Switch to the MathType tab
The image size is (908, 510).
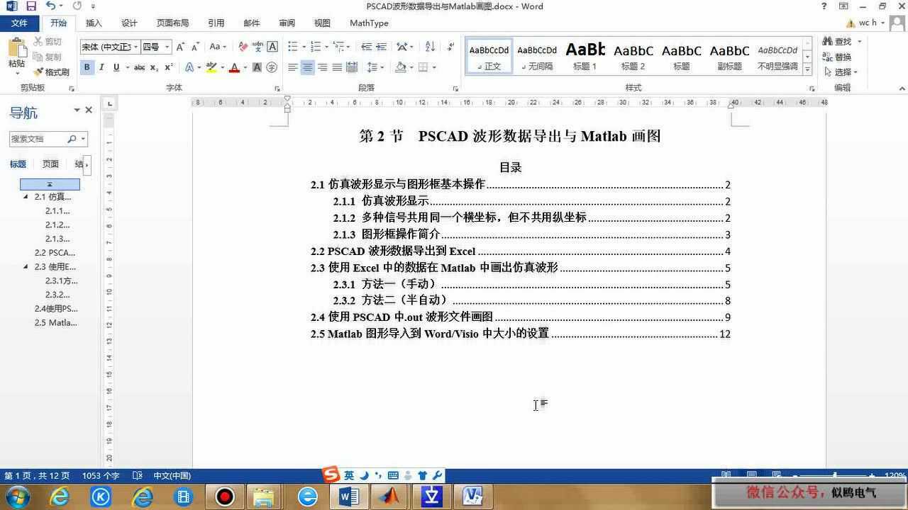pyautogui.click(x=369, y=23)
